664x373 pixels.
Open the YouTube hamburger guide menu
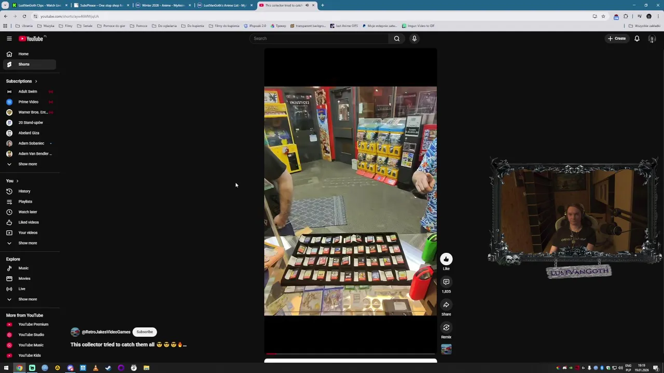(9, 38)
